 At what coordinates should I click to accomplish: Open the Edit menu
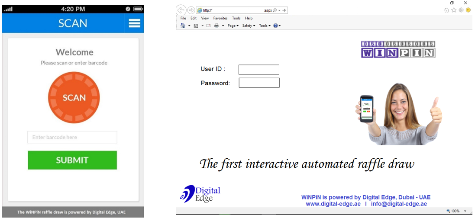(194, 18)
